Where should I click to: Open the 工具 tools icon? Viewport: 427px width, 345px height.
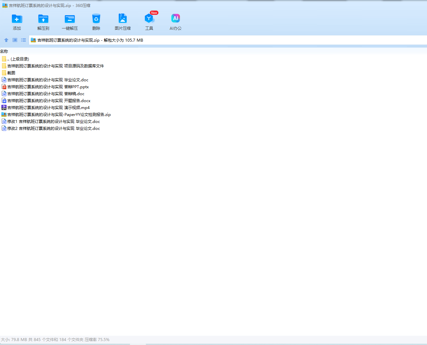tap(149, 19)
